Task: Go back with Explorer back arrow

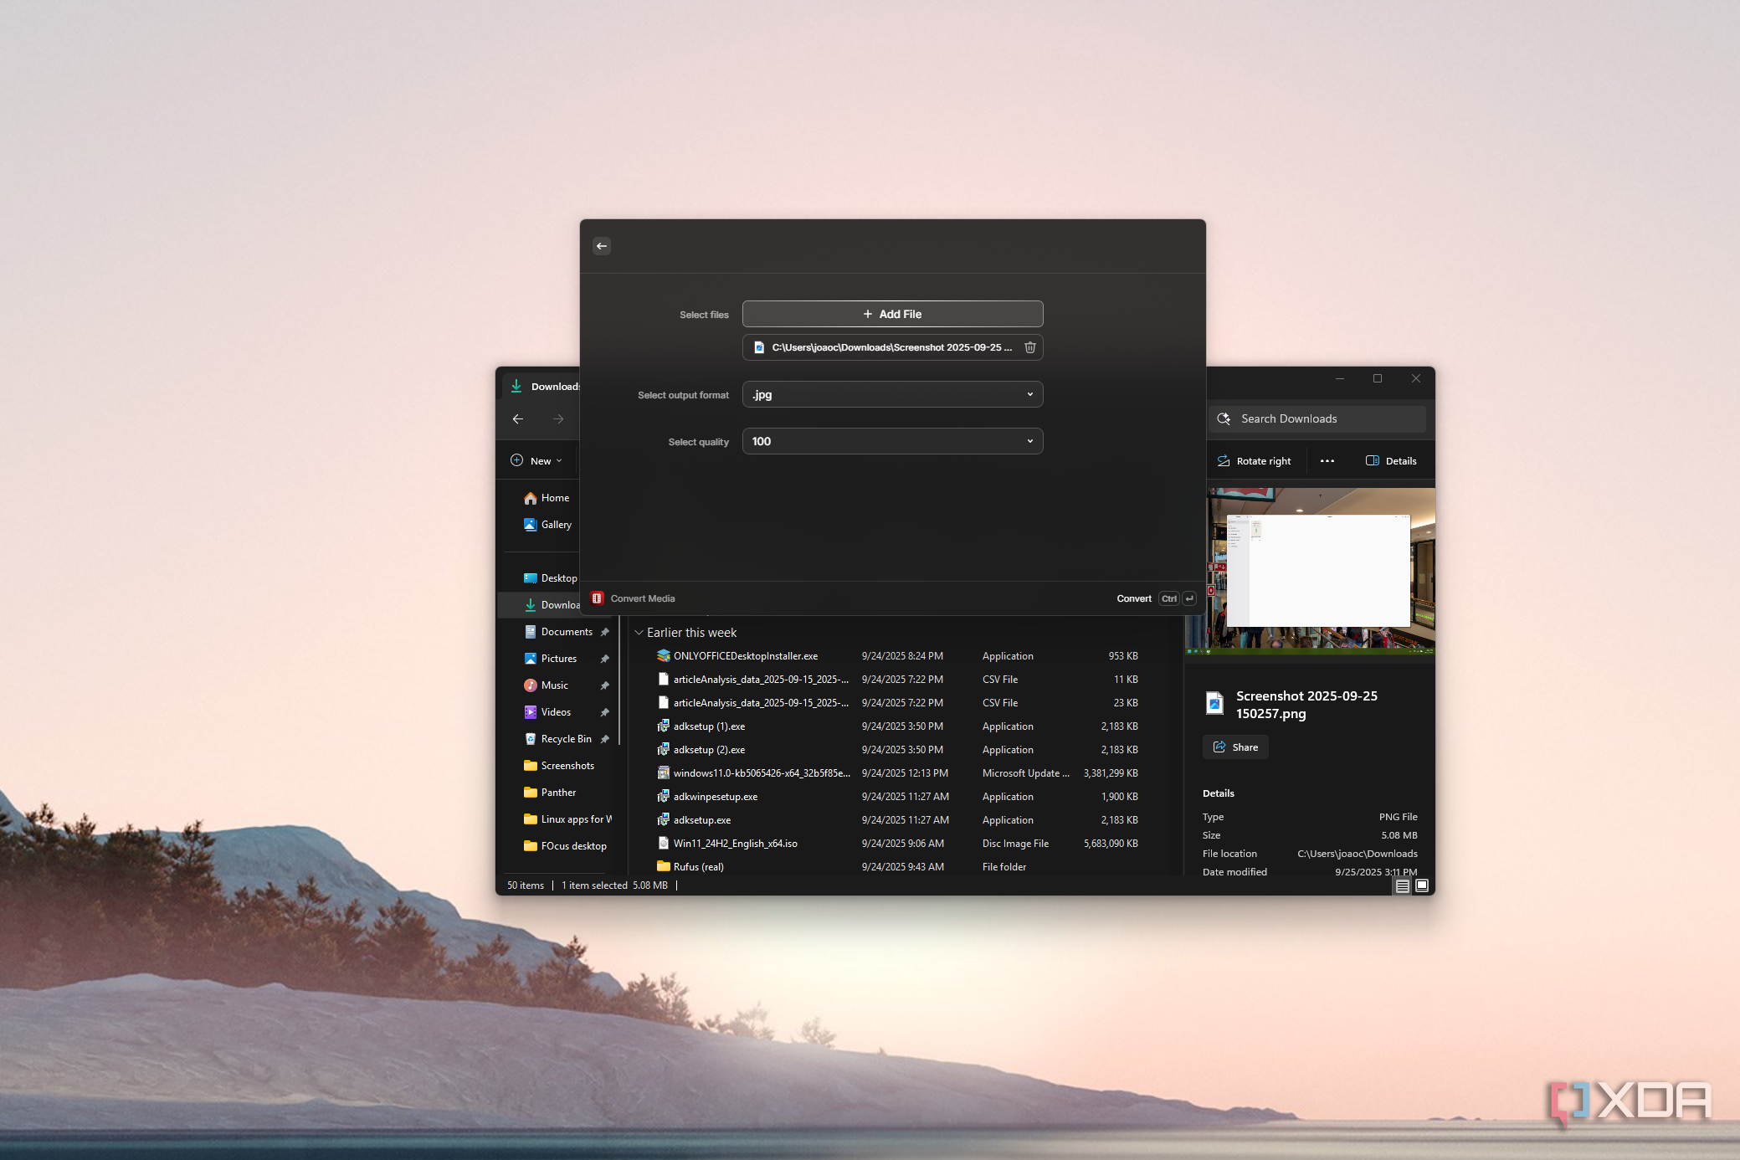Action: click(518, 418)
